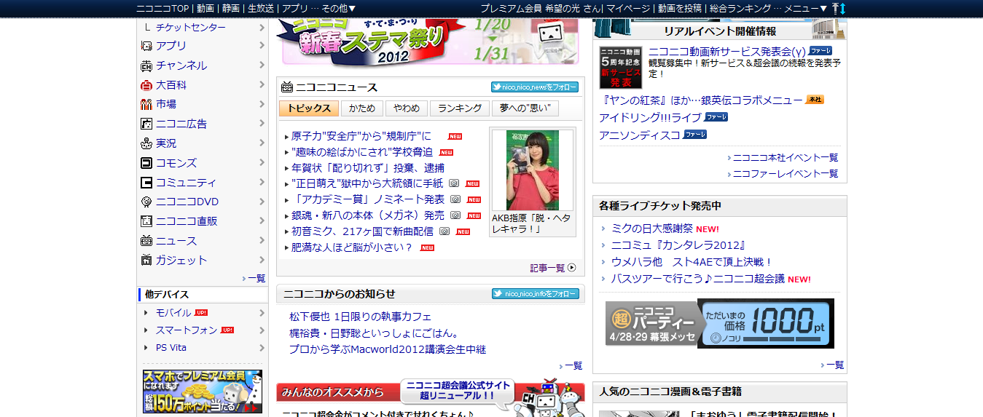The height and width of the screenshot is (417, 983).
Task: Select the やわめ news tab
Action: (x=407, y=108)
